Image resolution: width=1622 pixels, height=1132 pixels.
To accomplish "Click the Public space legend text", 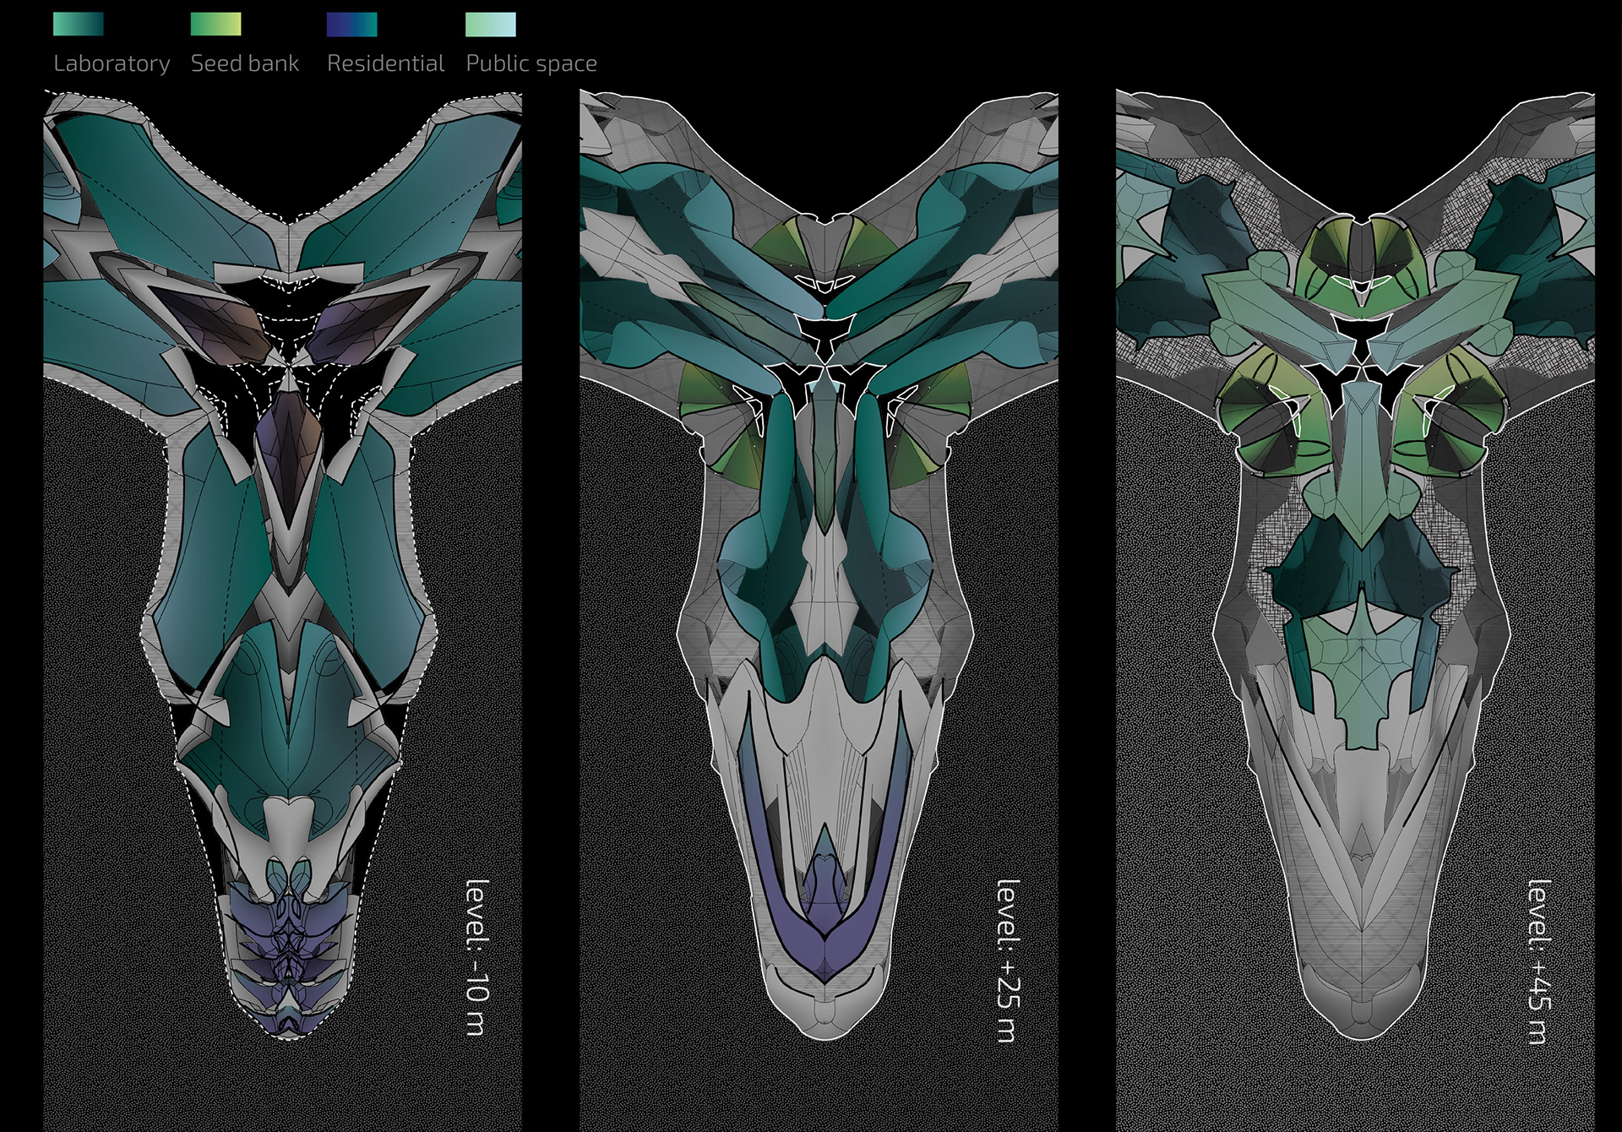I will coord(531,63).
